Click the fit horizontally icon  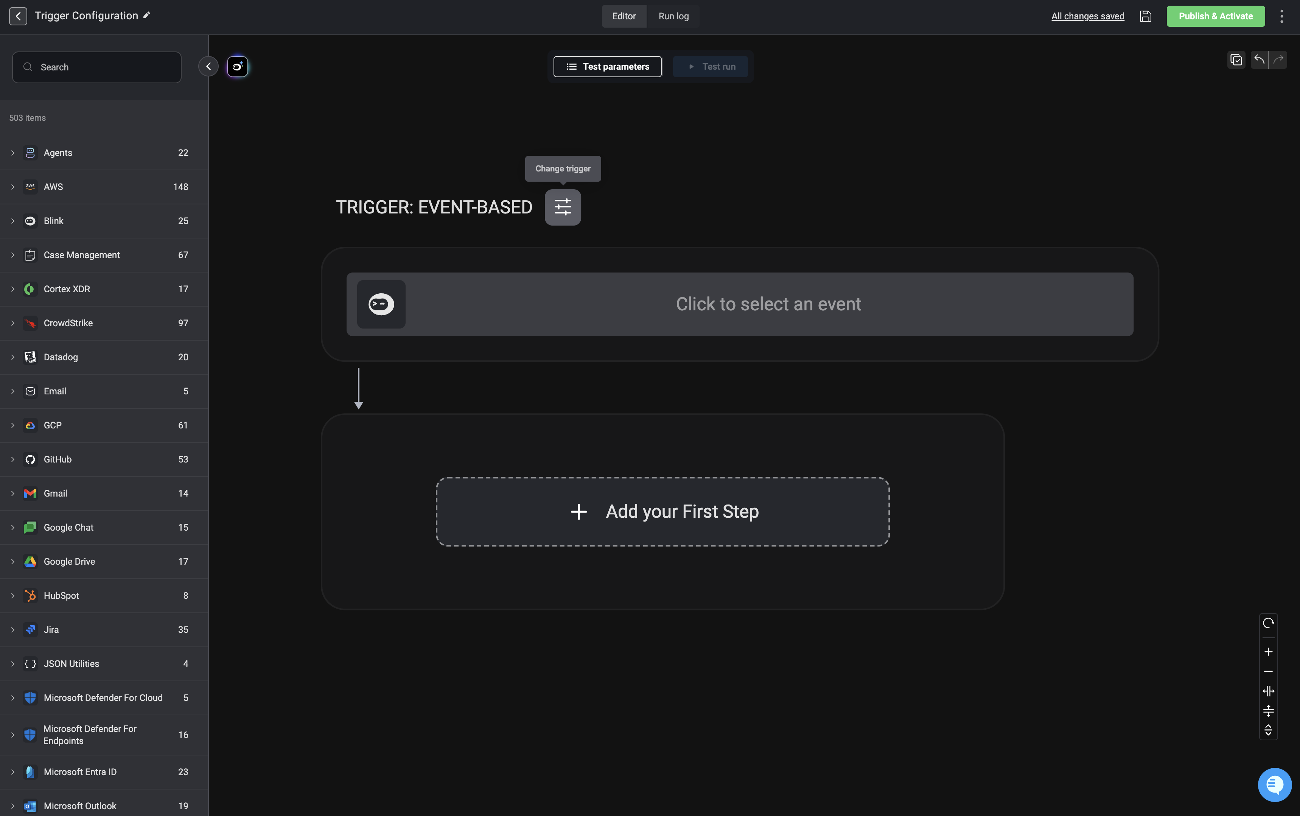click(1268, 691)
